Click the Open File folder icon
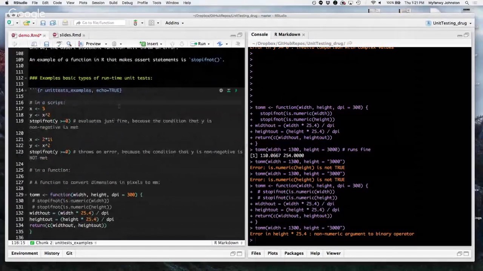Viewport: 483px width, 271px height. [26, 23]
